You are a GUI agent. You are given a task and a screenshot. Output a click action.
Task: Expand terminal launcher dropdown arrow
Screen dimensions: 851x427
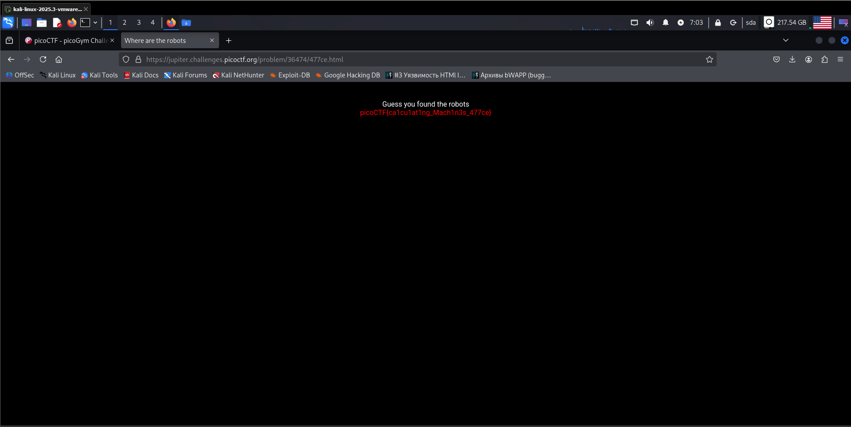pos(95,23)
